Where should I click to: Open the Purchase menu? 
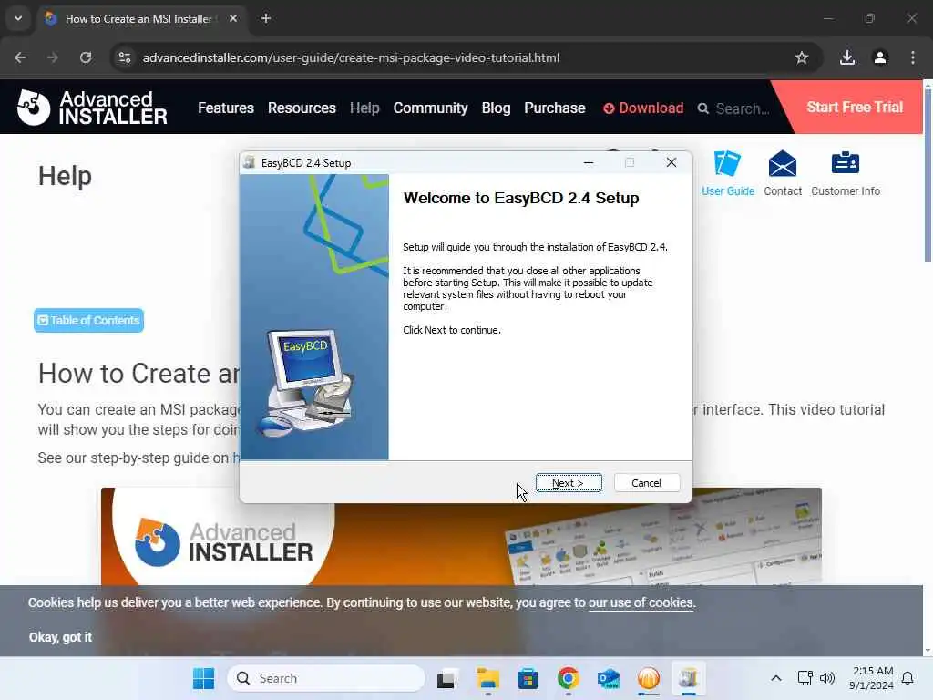[x=555, y=108]
